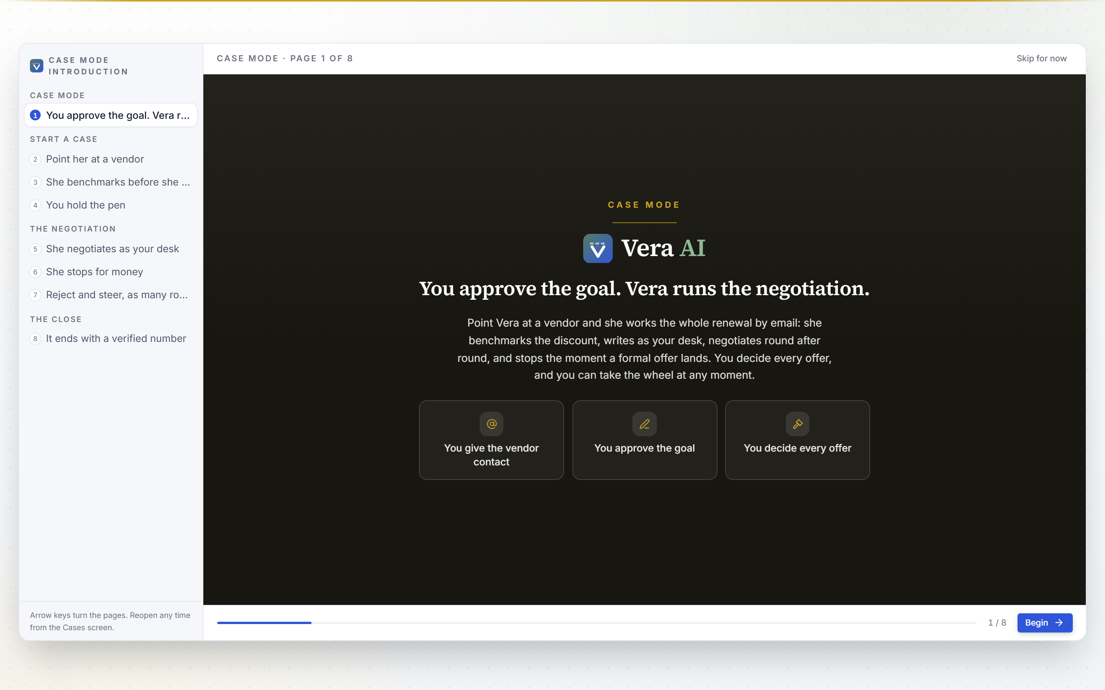This screenshot has height=690, width=1105.
Task: Click the Vera AI logo icon on the slide
Action: coord(598,248)
